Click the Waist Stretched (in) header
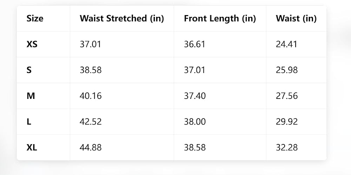Image resolution: width=351 pixels, height=175 pixels. 122,18
